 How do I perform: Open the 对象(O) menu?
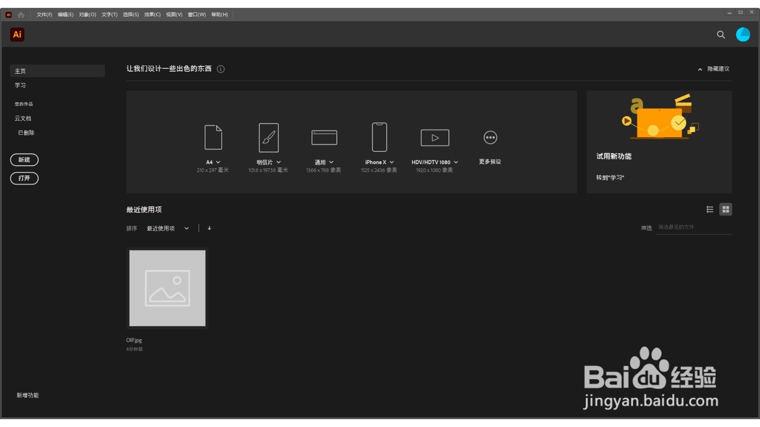[x=87, y=15]
